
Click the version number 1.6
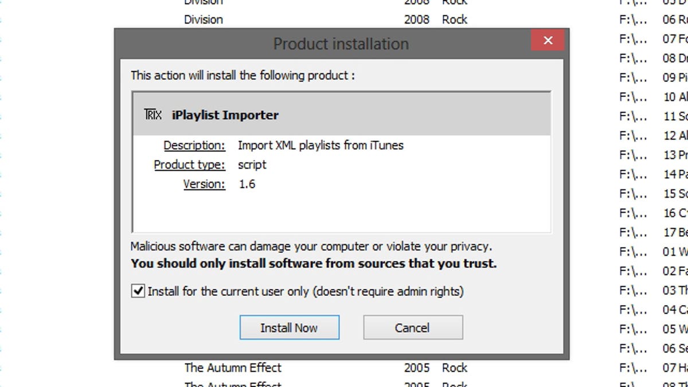click(247, 184)
